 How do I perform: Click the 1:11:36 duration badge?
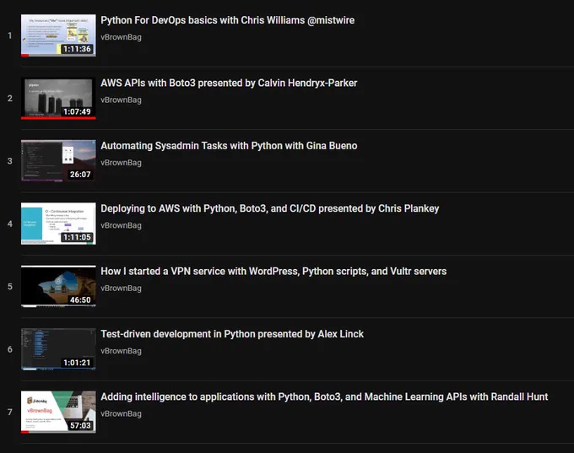[x=77, y=49]
